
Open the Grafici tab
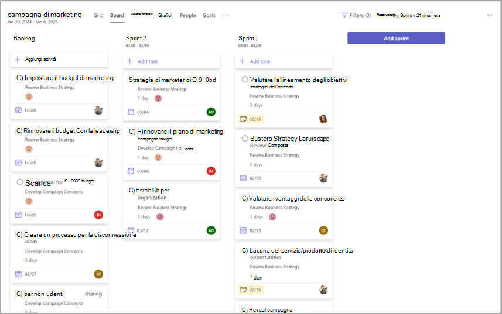[x=165, y=15]
